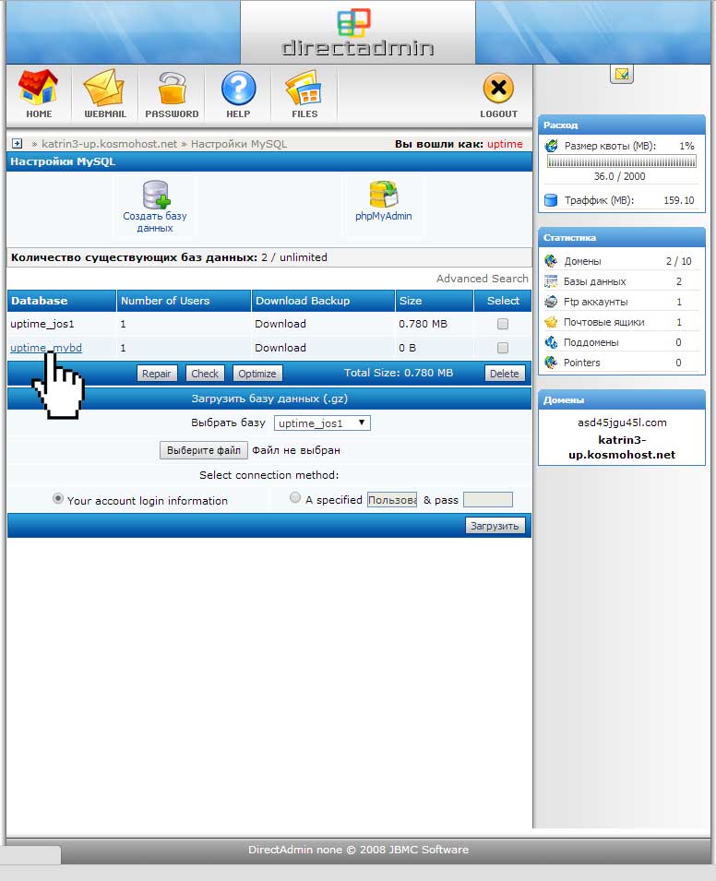Click the Optimize button
The image size is (716, 881).
pyautogui.click(x=257, y=374)
